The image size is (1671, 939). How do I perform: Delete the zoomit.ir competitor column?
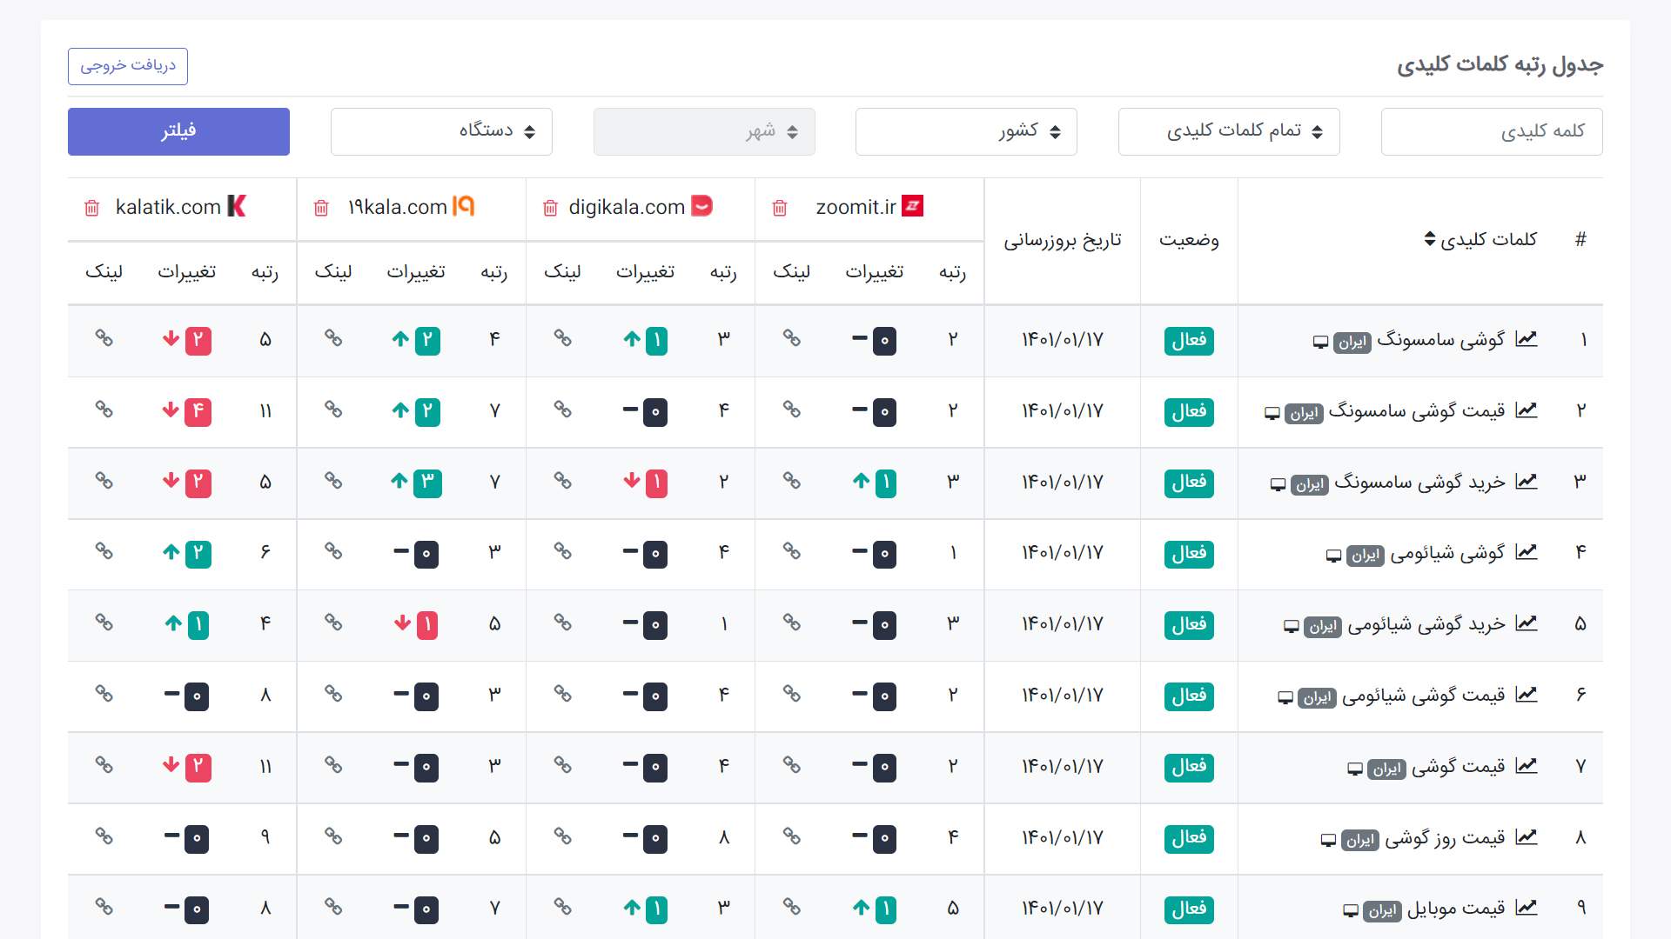click(780, 208)
